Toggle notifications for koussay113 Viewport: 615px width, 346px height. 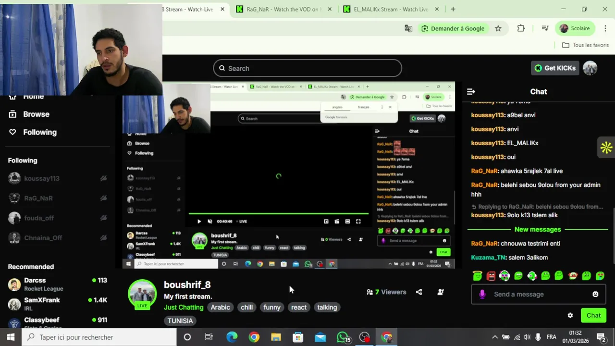103,178
